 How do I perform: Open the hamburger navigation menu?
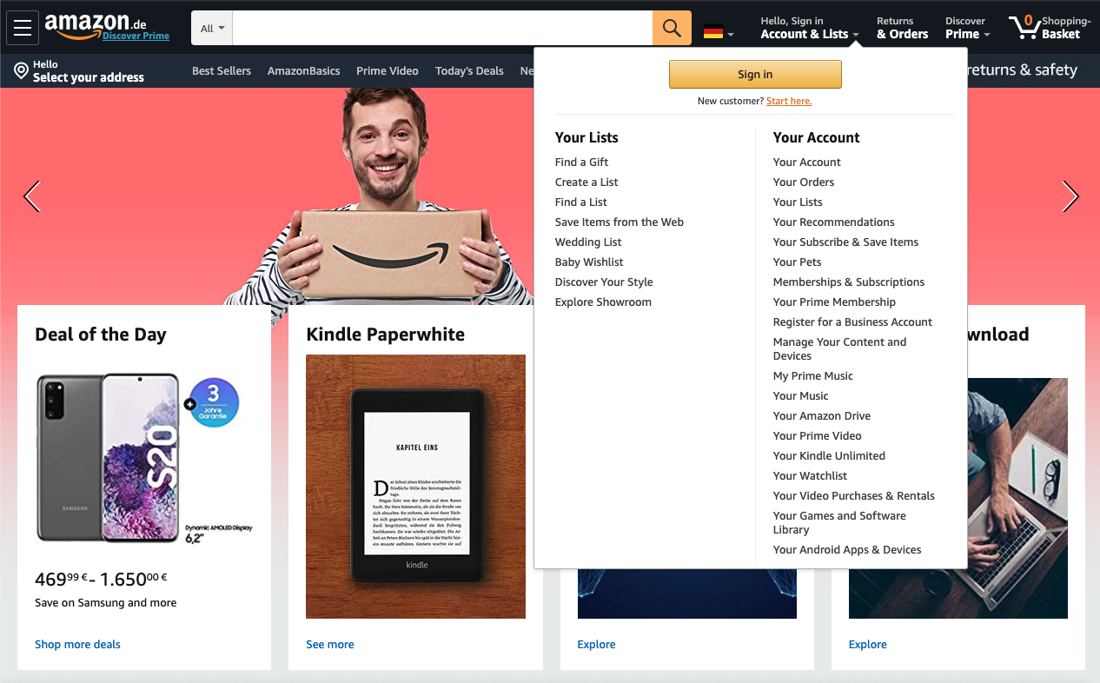23,28
